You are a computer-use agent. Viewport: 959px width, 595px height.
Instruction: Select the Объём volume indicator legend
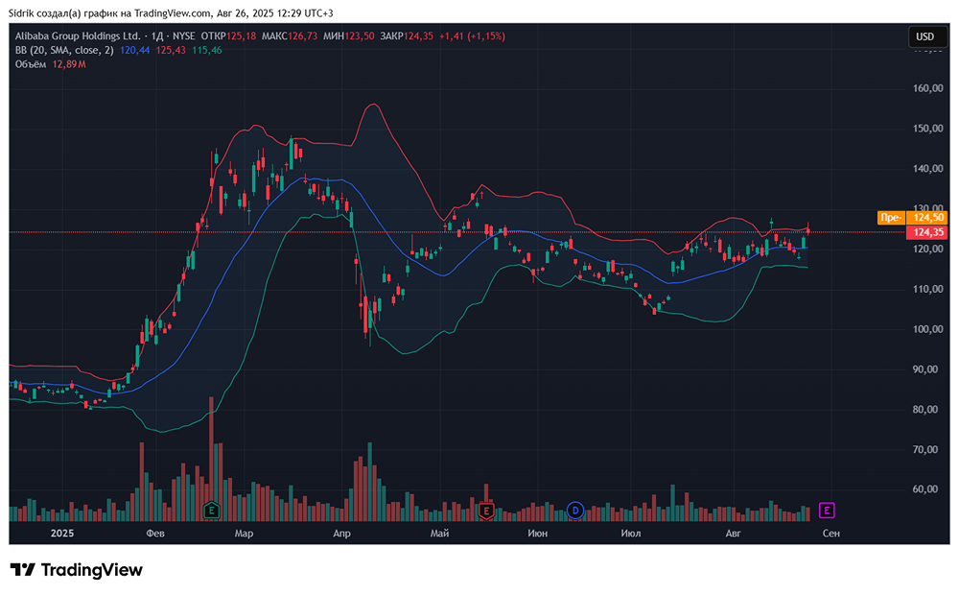(x=31, y=64)
